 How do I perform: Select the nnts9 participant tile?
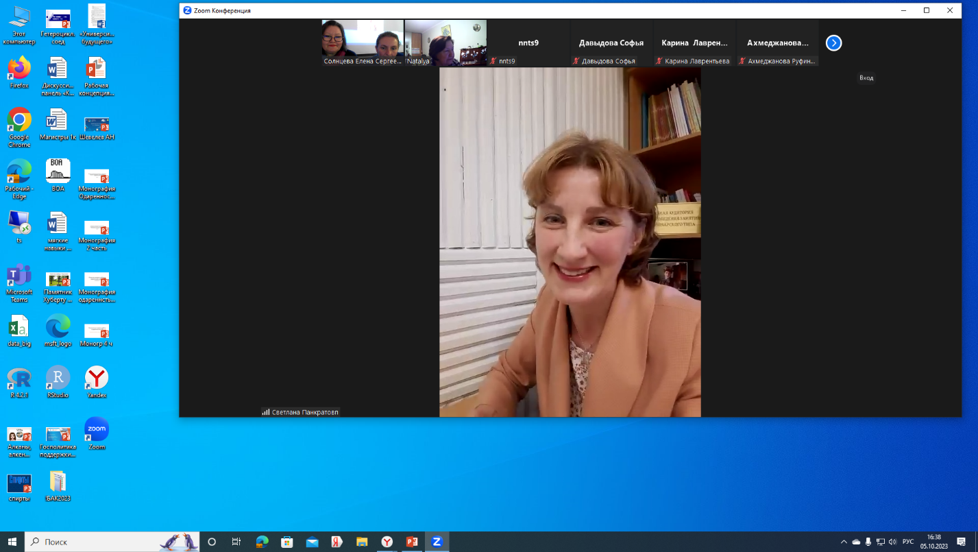click(x=528, y=43)
